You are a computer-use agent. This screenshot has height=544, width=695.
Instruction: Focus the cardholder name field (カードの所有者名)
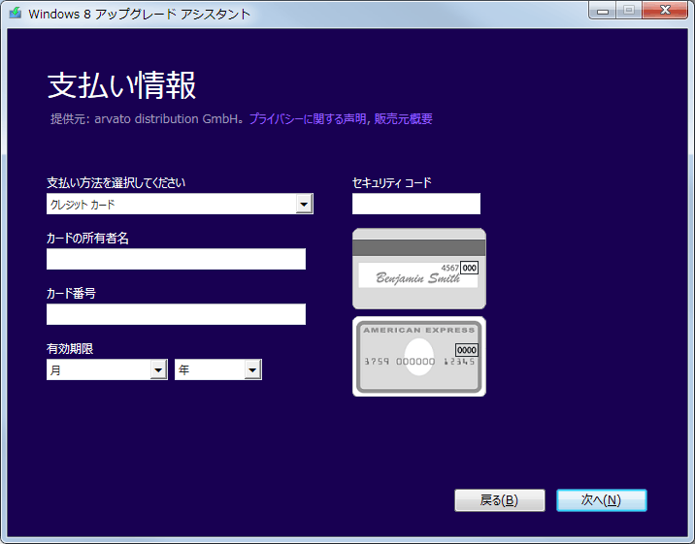click(176, 259)
